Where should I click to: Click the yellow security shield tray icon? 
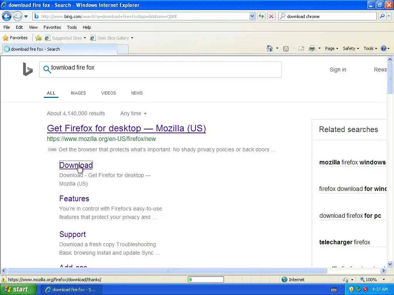coord(351,290)
